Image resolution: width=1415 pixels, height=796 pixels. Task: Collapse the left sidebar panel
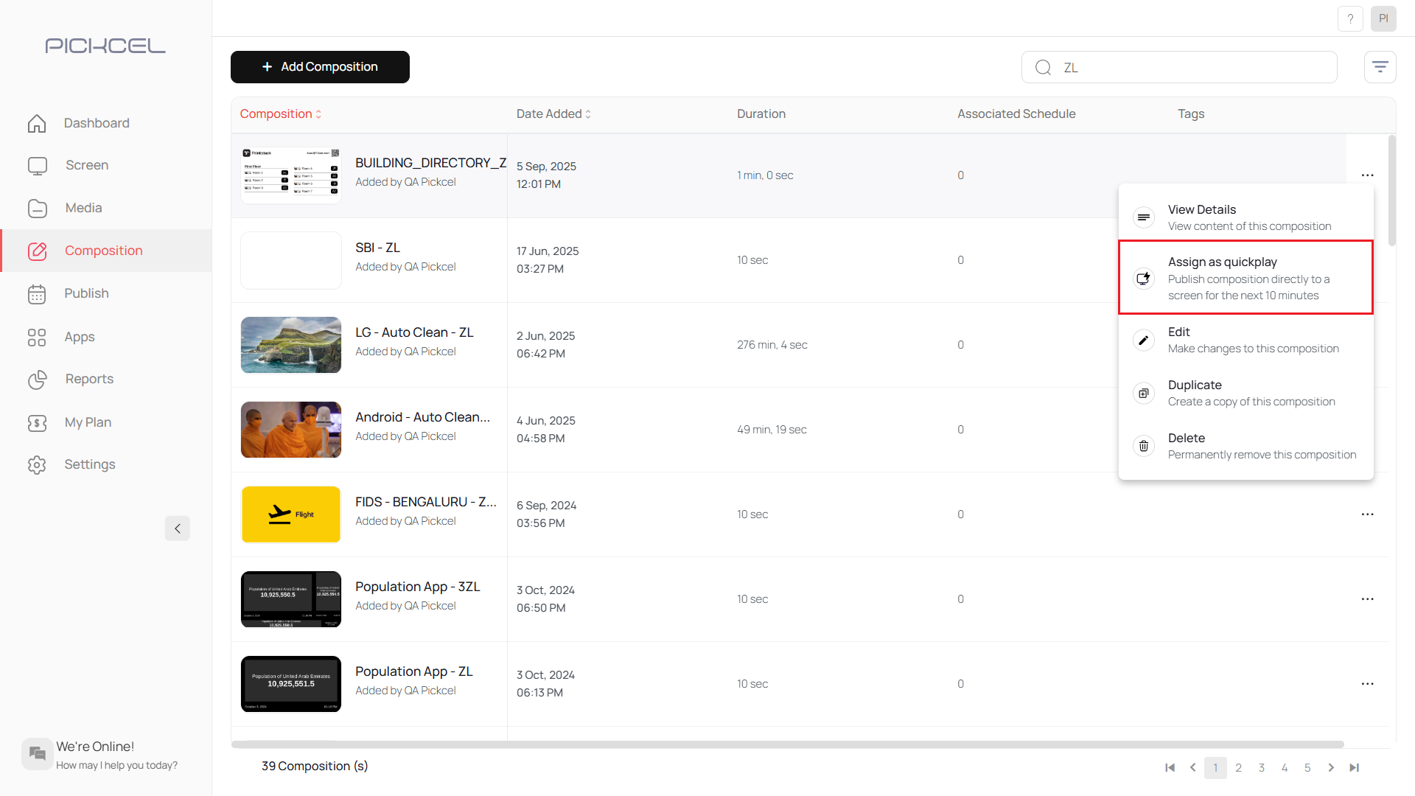(177, 528)
